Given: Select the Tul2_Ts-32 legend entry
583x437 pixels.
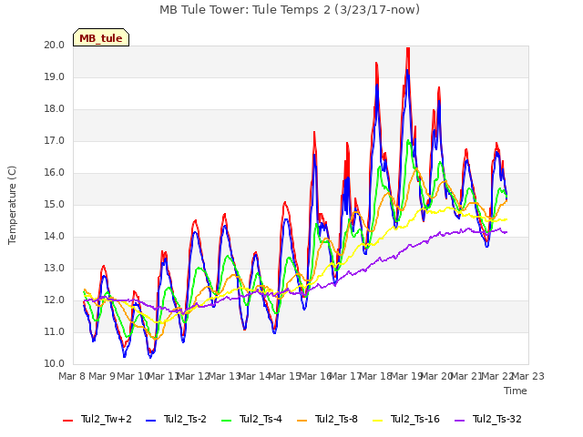Looking at the screenshot, I should coord(488,419).
